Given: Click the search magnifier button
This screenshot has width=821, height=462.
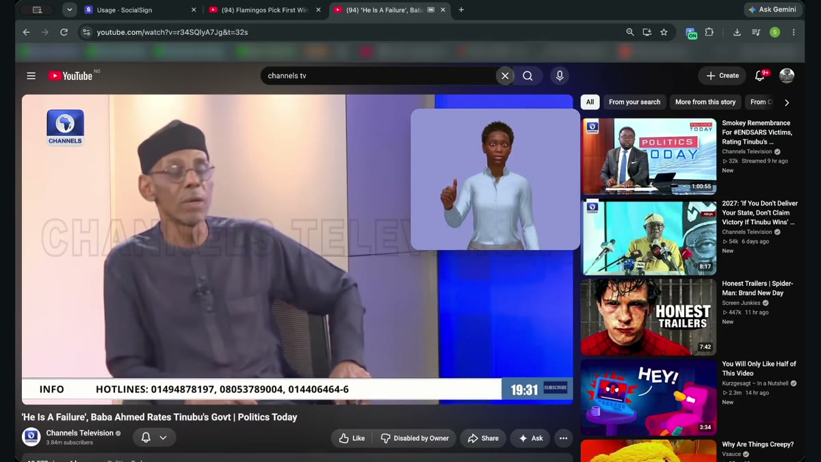Looking at the screenshot, I should click(527, 76).
